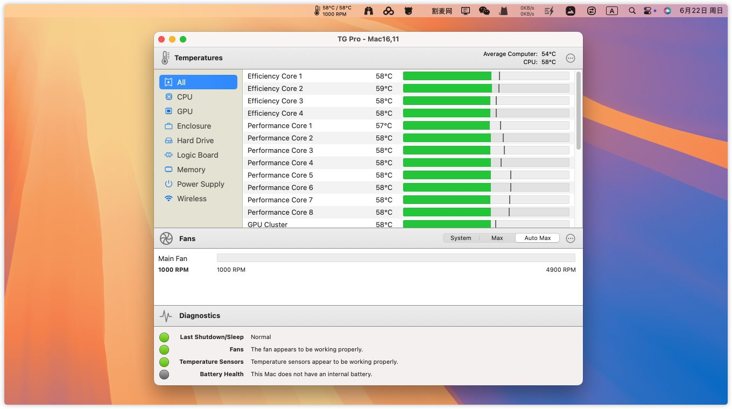Image resolution: width=732 pixels, height=409 pixels.
Task: Open Temperatures section more options button
Action: [x=571, y=58]
